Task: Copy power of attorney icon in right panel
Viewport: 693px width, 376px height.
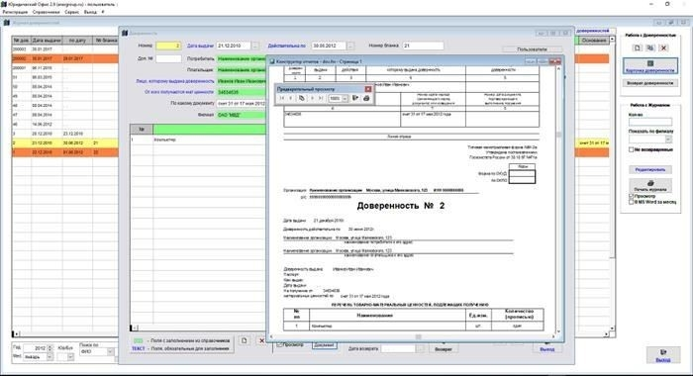Action: pos(650,47)
